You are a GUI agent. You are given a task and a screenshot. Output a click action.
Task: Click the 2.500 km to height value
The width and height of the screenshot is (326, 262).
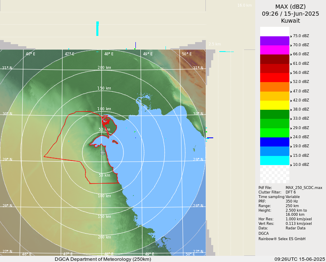pos(296,210)
